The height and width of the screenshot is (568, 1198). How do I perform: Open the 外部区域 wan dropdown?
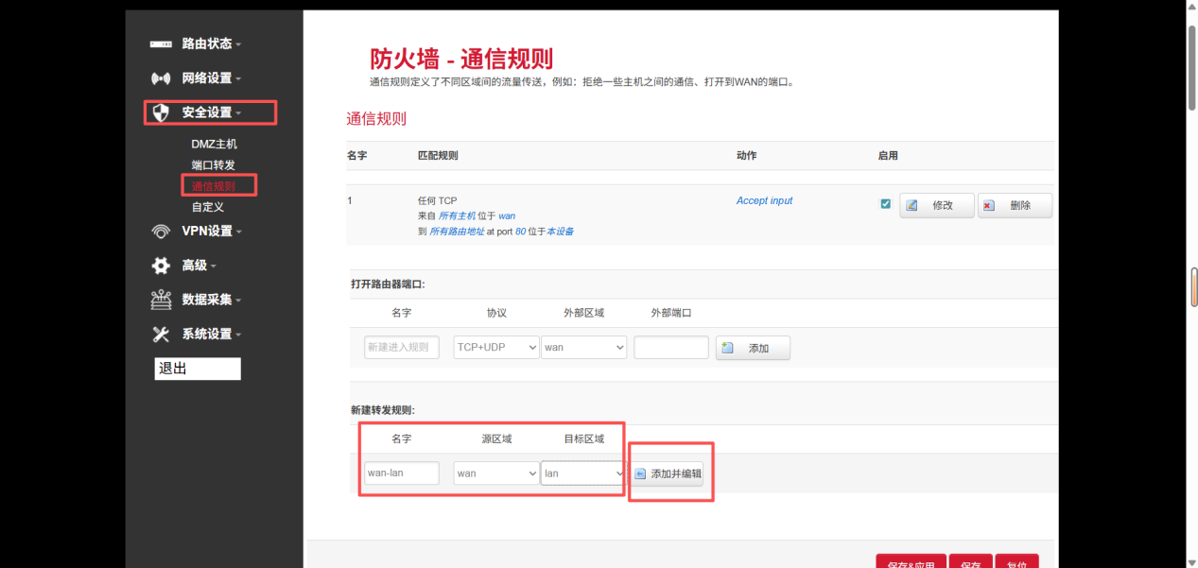tap(583, 347)
